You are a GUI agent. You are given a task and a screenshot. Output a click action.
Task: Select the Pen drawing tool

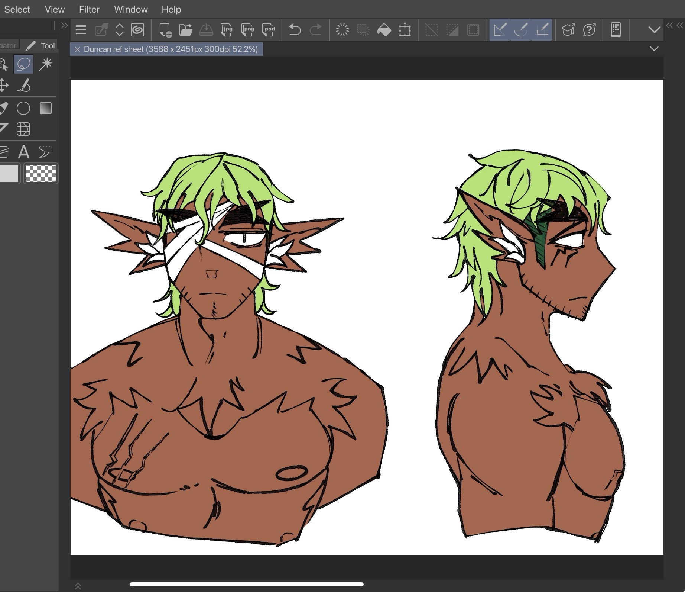[23, 85]
